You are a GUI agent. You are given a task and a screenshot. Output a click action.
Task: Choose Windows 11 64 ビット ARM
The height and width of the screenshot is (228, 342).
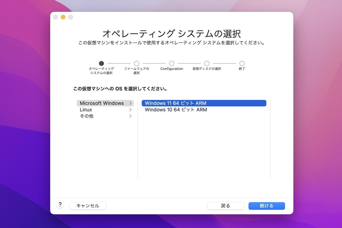click(x=204, y=103)
